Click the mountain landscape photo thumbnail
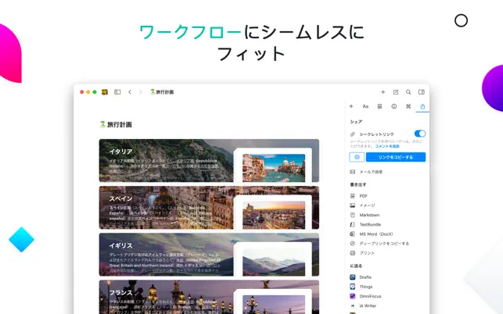Screen dimensions: 503x314 [274, 262]
